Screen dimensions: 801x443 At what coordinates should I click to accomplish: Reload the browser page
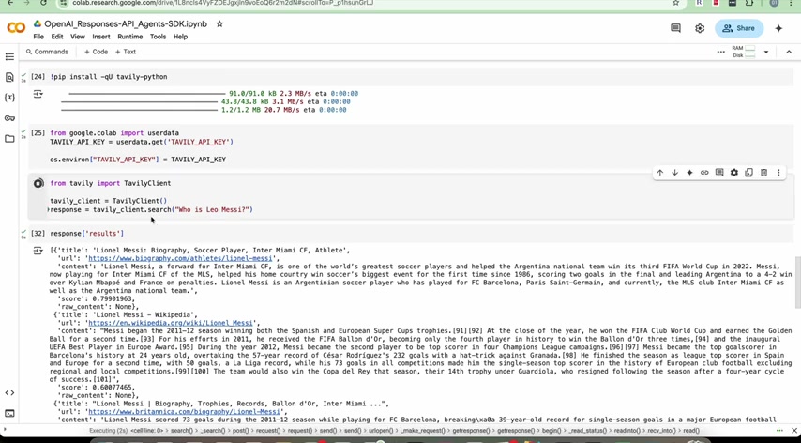pyautogui.click(x=43, y=3)
